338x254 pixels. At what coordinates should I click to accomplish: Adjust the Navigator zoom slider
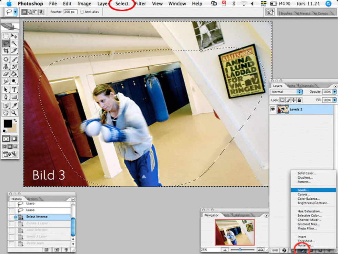tap(240, 250)
